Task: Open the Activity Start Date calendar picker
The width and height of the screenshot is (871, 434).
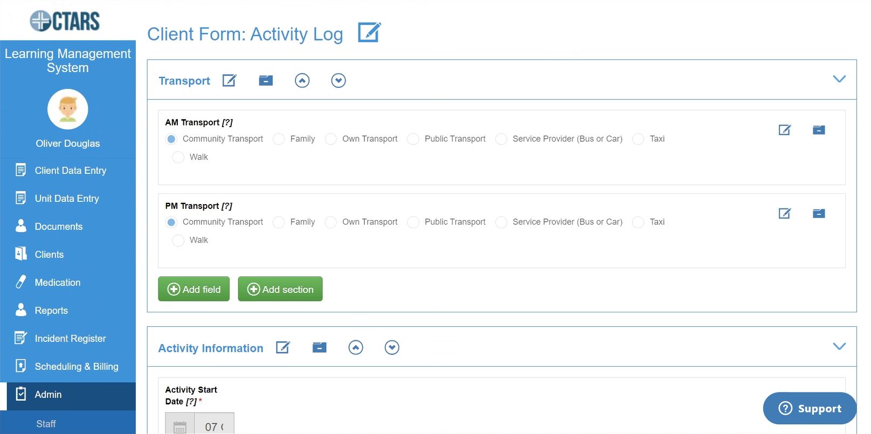Action: click(179, 426)
